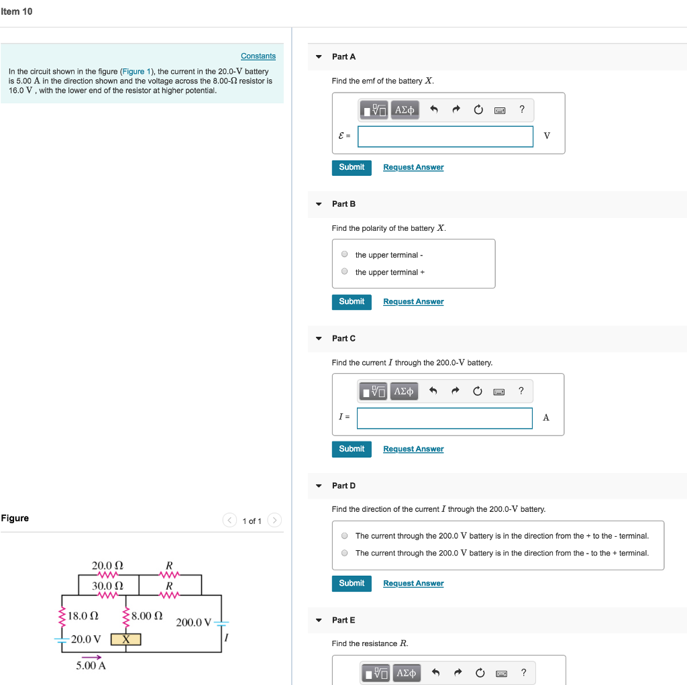The image size is (687, 685).
Task: Request Answer link for Part B
Action: point(413,301)
